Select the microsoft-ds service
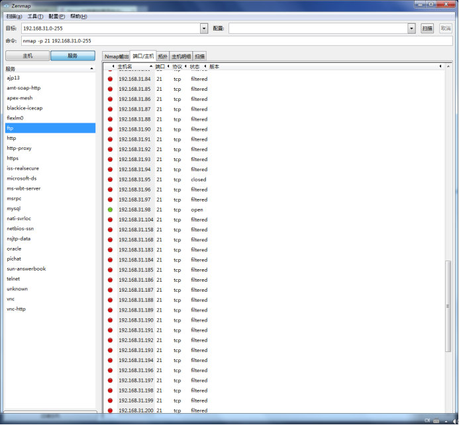The height and width of the screenshot is (425, 459). (x=50, y=178)
